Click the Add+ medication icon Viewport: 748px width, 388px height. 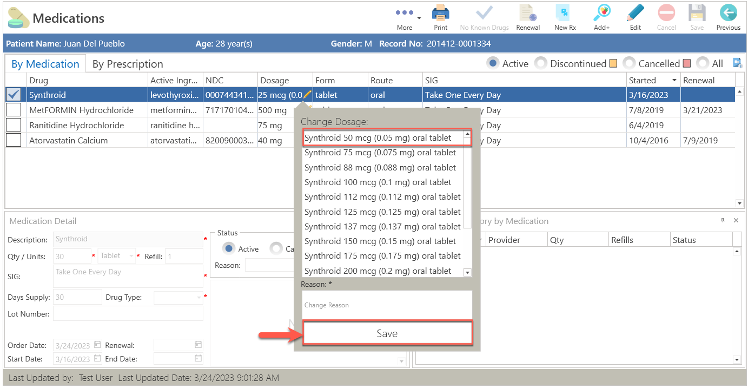(x=601, y=13)
